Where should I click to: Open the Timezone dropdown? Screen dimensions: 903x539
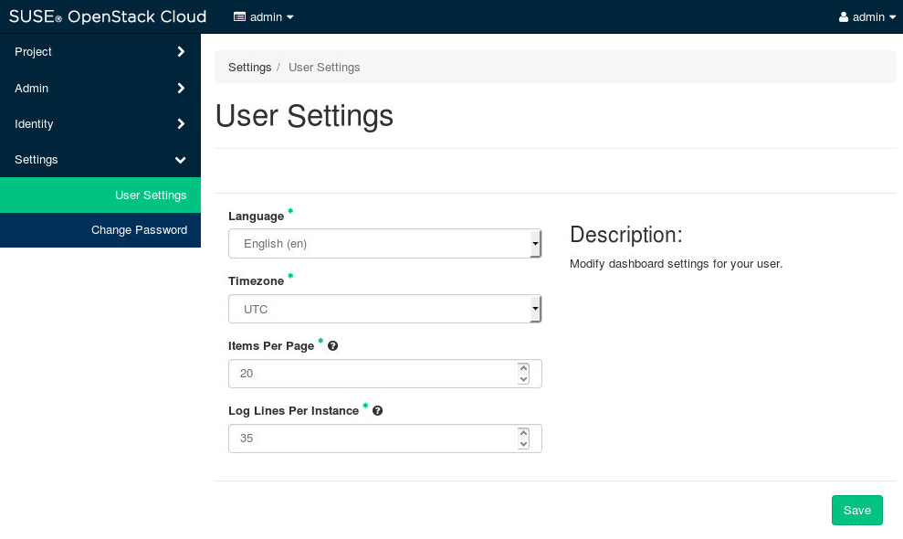384,309
